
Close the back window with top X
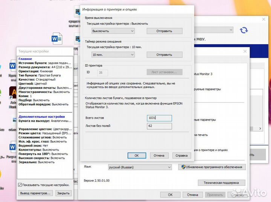coord(263,19)
